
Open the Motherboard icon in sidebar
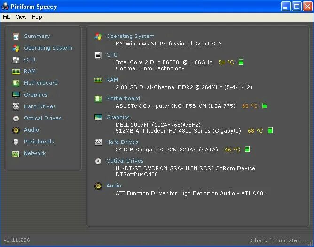pos(16,83)
